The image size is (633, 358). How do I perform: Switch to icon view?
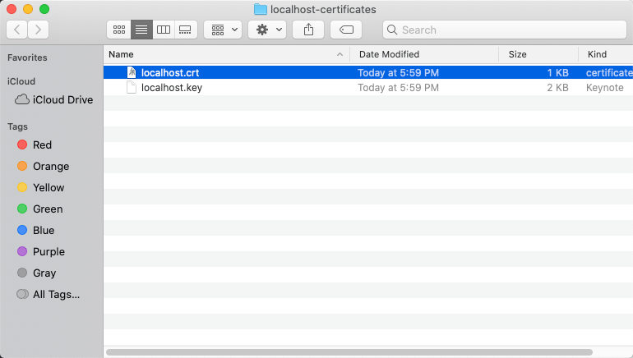tap(119, 30)
